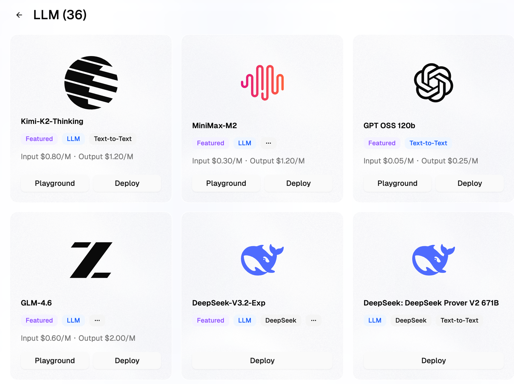
Task: Click the Kimi-K2-Thinking moon logo
Action: [x=91, y=83]
